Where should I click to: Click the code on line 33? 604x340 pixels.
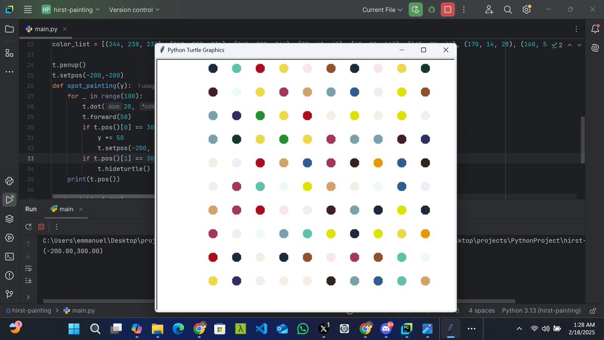(118, 158)
